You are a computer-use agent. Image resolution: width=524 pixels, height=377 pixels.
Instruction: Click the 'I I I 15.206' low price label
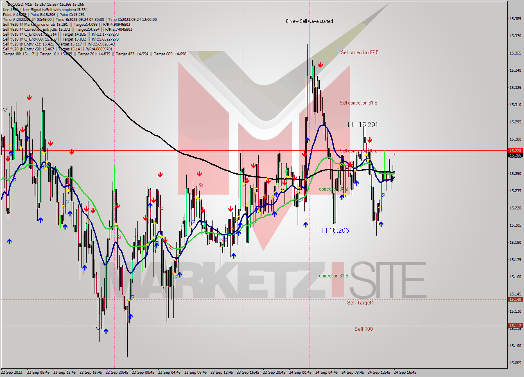pos(334,230)
